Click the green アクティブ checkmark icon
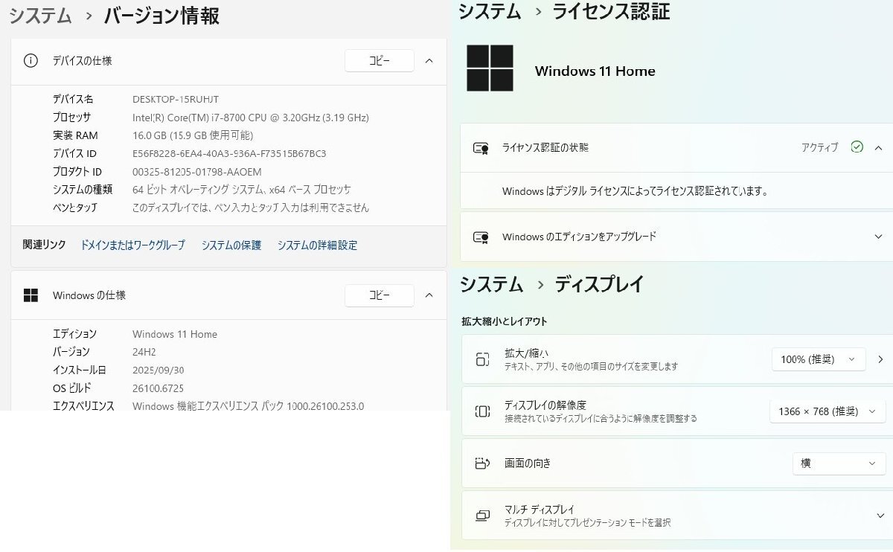893x552 pixels. tap(859, 147)
